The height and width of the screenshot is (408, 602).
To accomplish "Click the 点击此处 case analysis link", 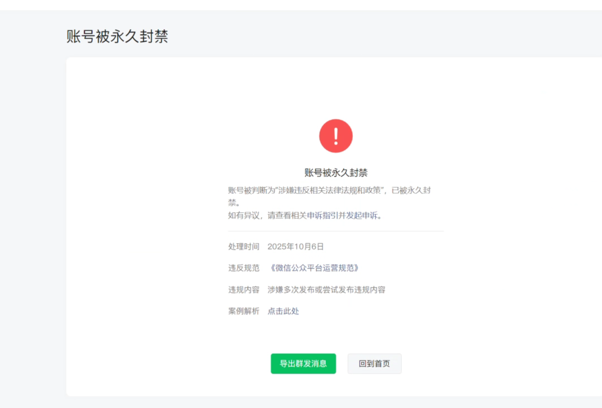I will (x=283, y=311).
